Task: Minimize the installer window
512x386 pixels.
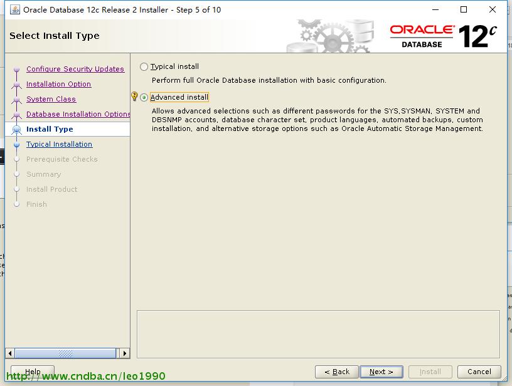Action: (435, 10)
